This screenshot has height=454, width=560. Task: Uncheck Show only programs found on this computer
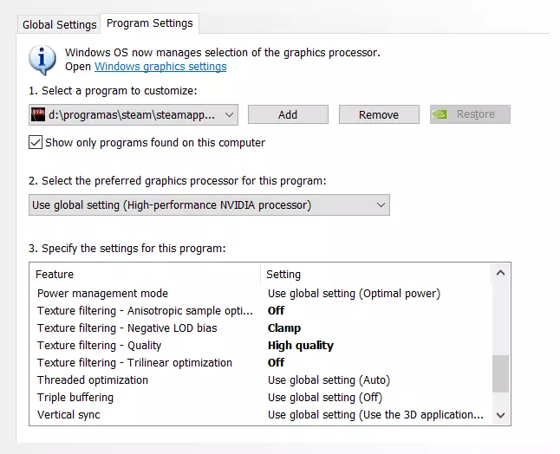pos(36,143)
